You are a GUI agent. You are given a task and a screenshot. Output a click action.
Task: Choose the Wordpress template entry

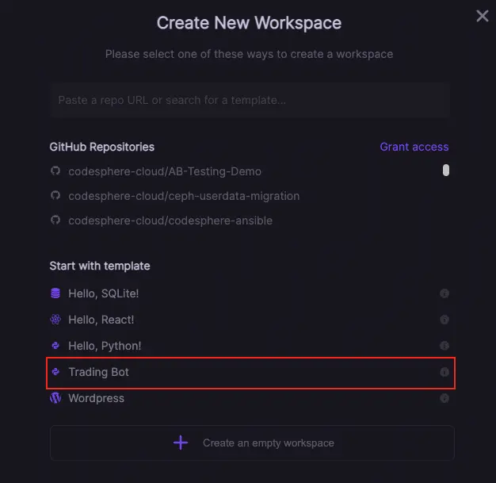click(96, 398)
